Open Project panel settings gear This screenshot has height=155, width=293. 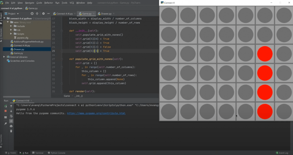coord(43,14)
